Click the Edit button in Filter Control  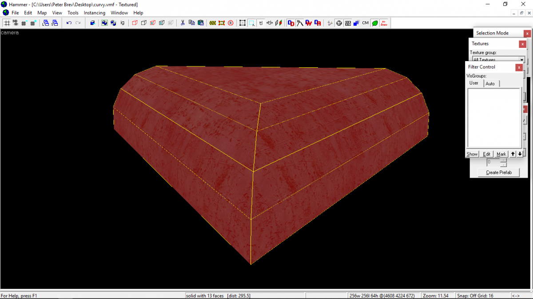coord(486,154)
